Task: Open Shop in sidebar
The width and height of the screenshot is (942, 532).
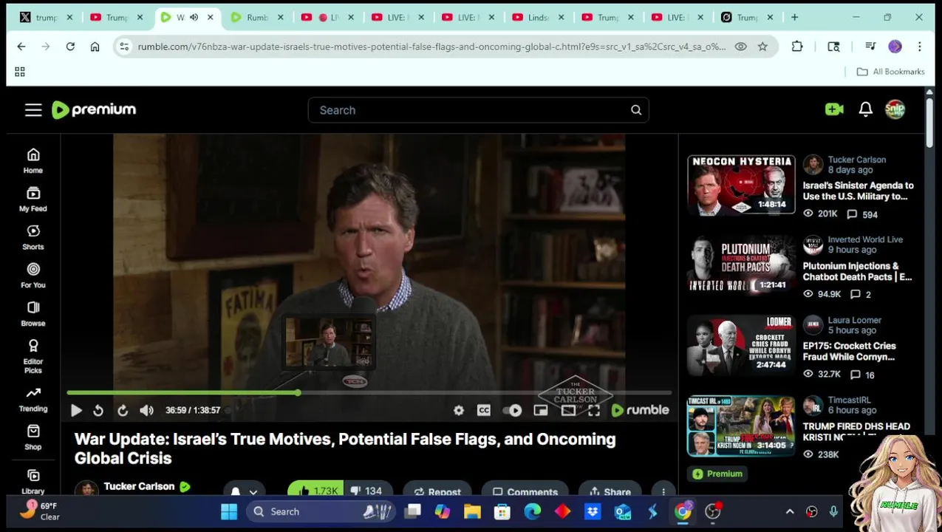Action: (x=33, y=437)
